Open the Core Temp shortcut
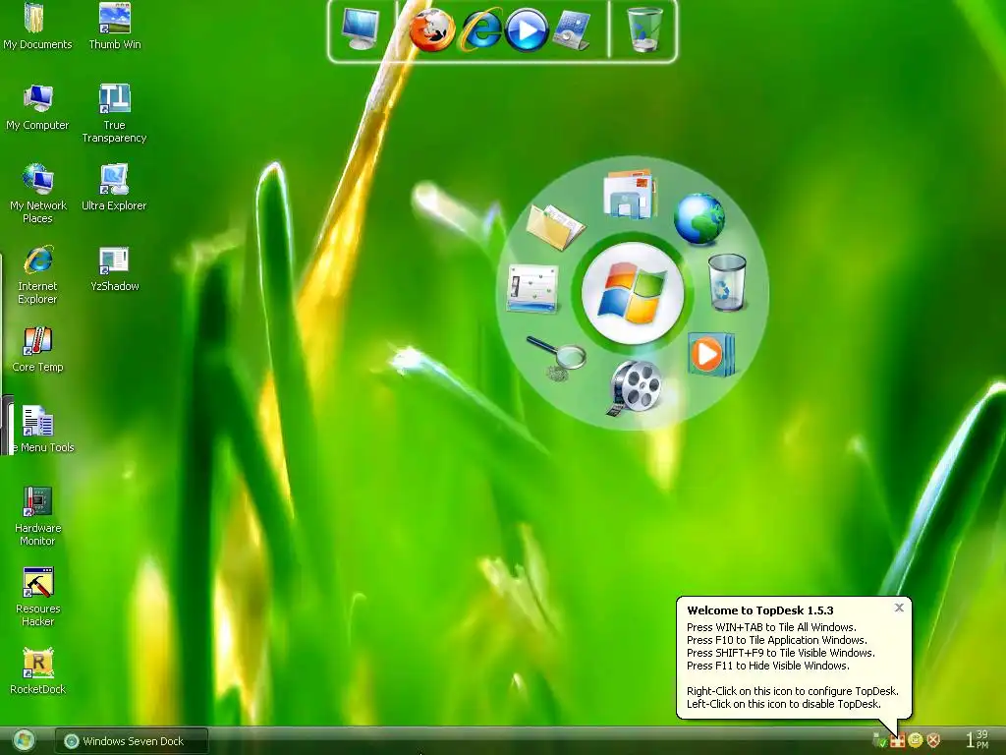Image resolution: width=1006 pixels, height=755 pixels. 37,349
